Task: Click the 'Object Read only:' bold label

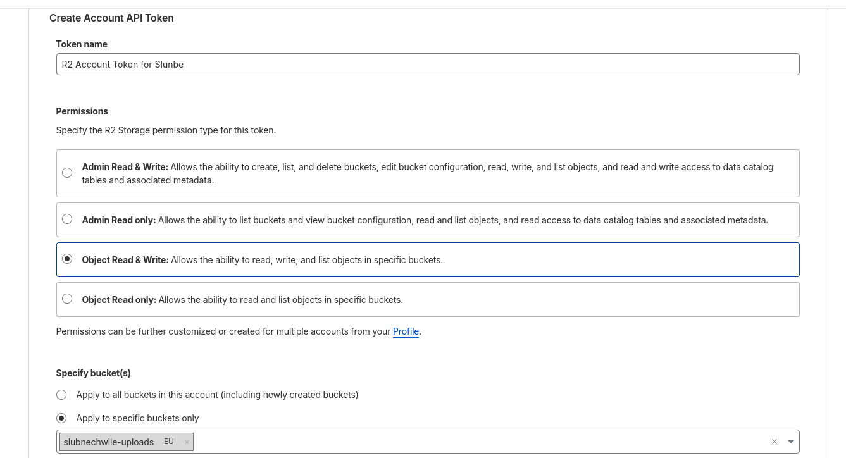Action: click(x=119, y=300)
